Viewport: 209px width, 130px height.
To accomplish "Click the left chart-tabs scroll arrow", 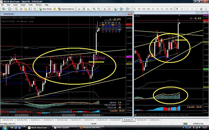I will [205, 120].
